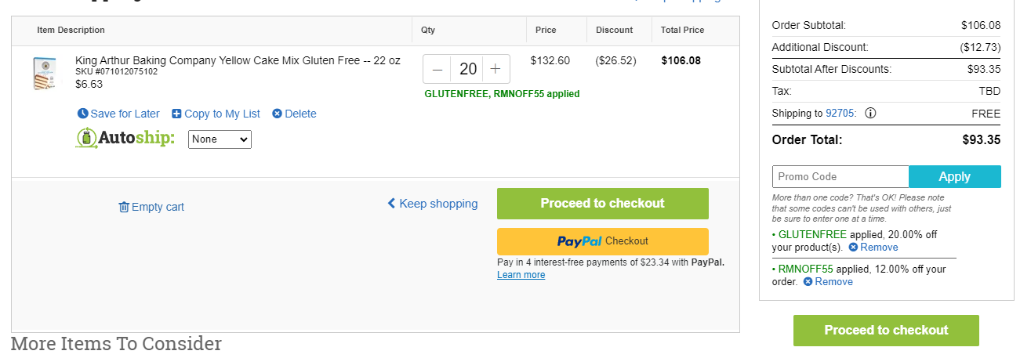Image resolution: width=1031 pixels, height=358 pixels.
Task: Decrease quantity with minus button
Action: (x=437, y=69)
